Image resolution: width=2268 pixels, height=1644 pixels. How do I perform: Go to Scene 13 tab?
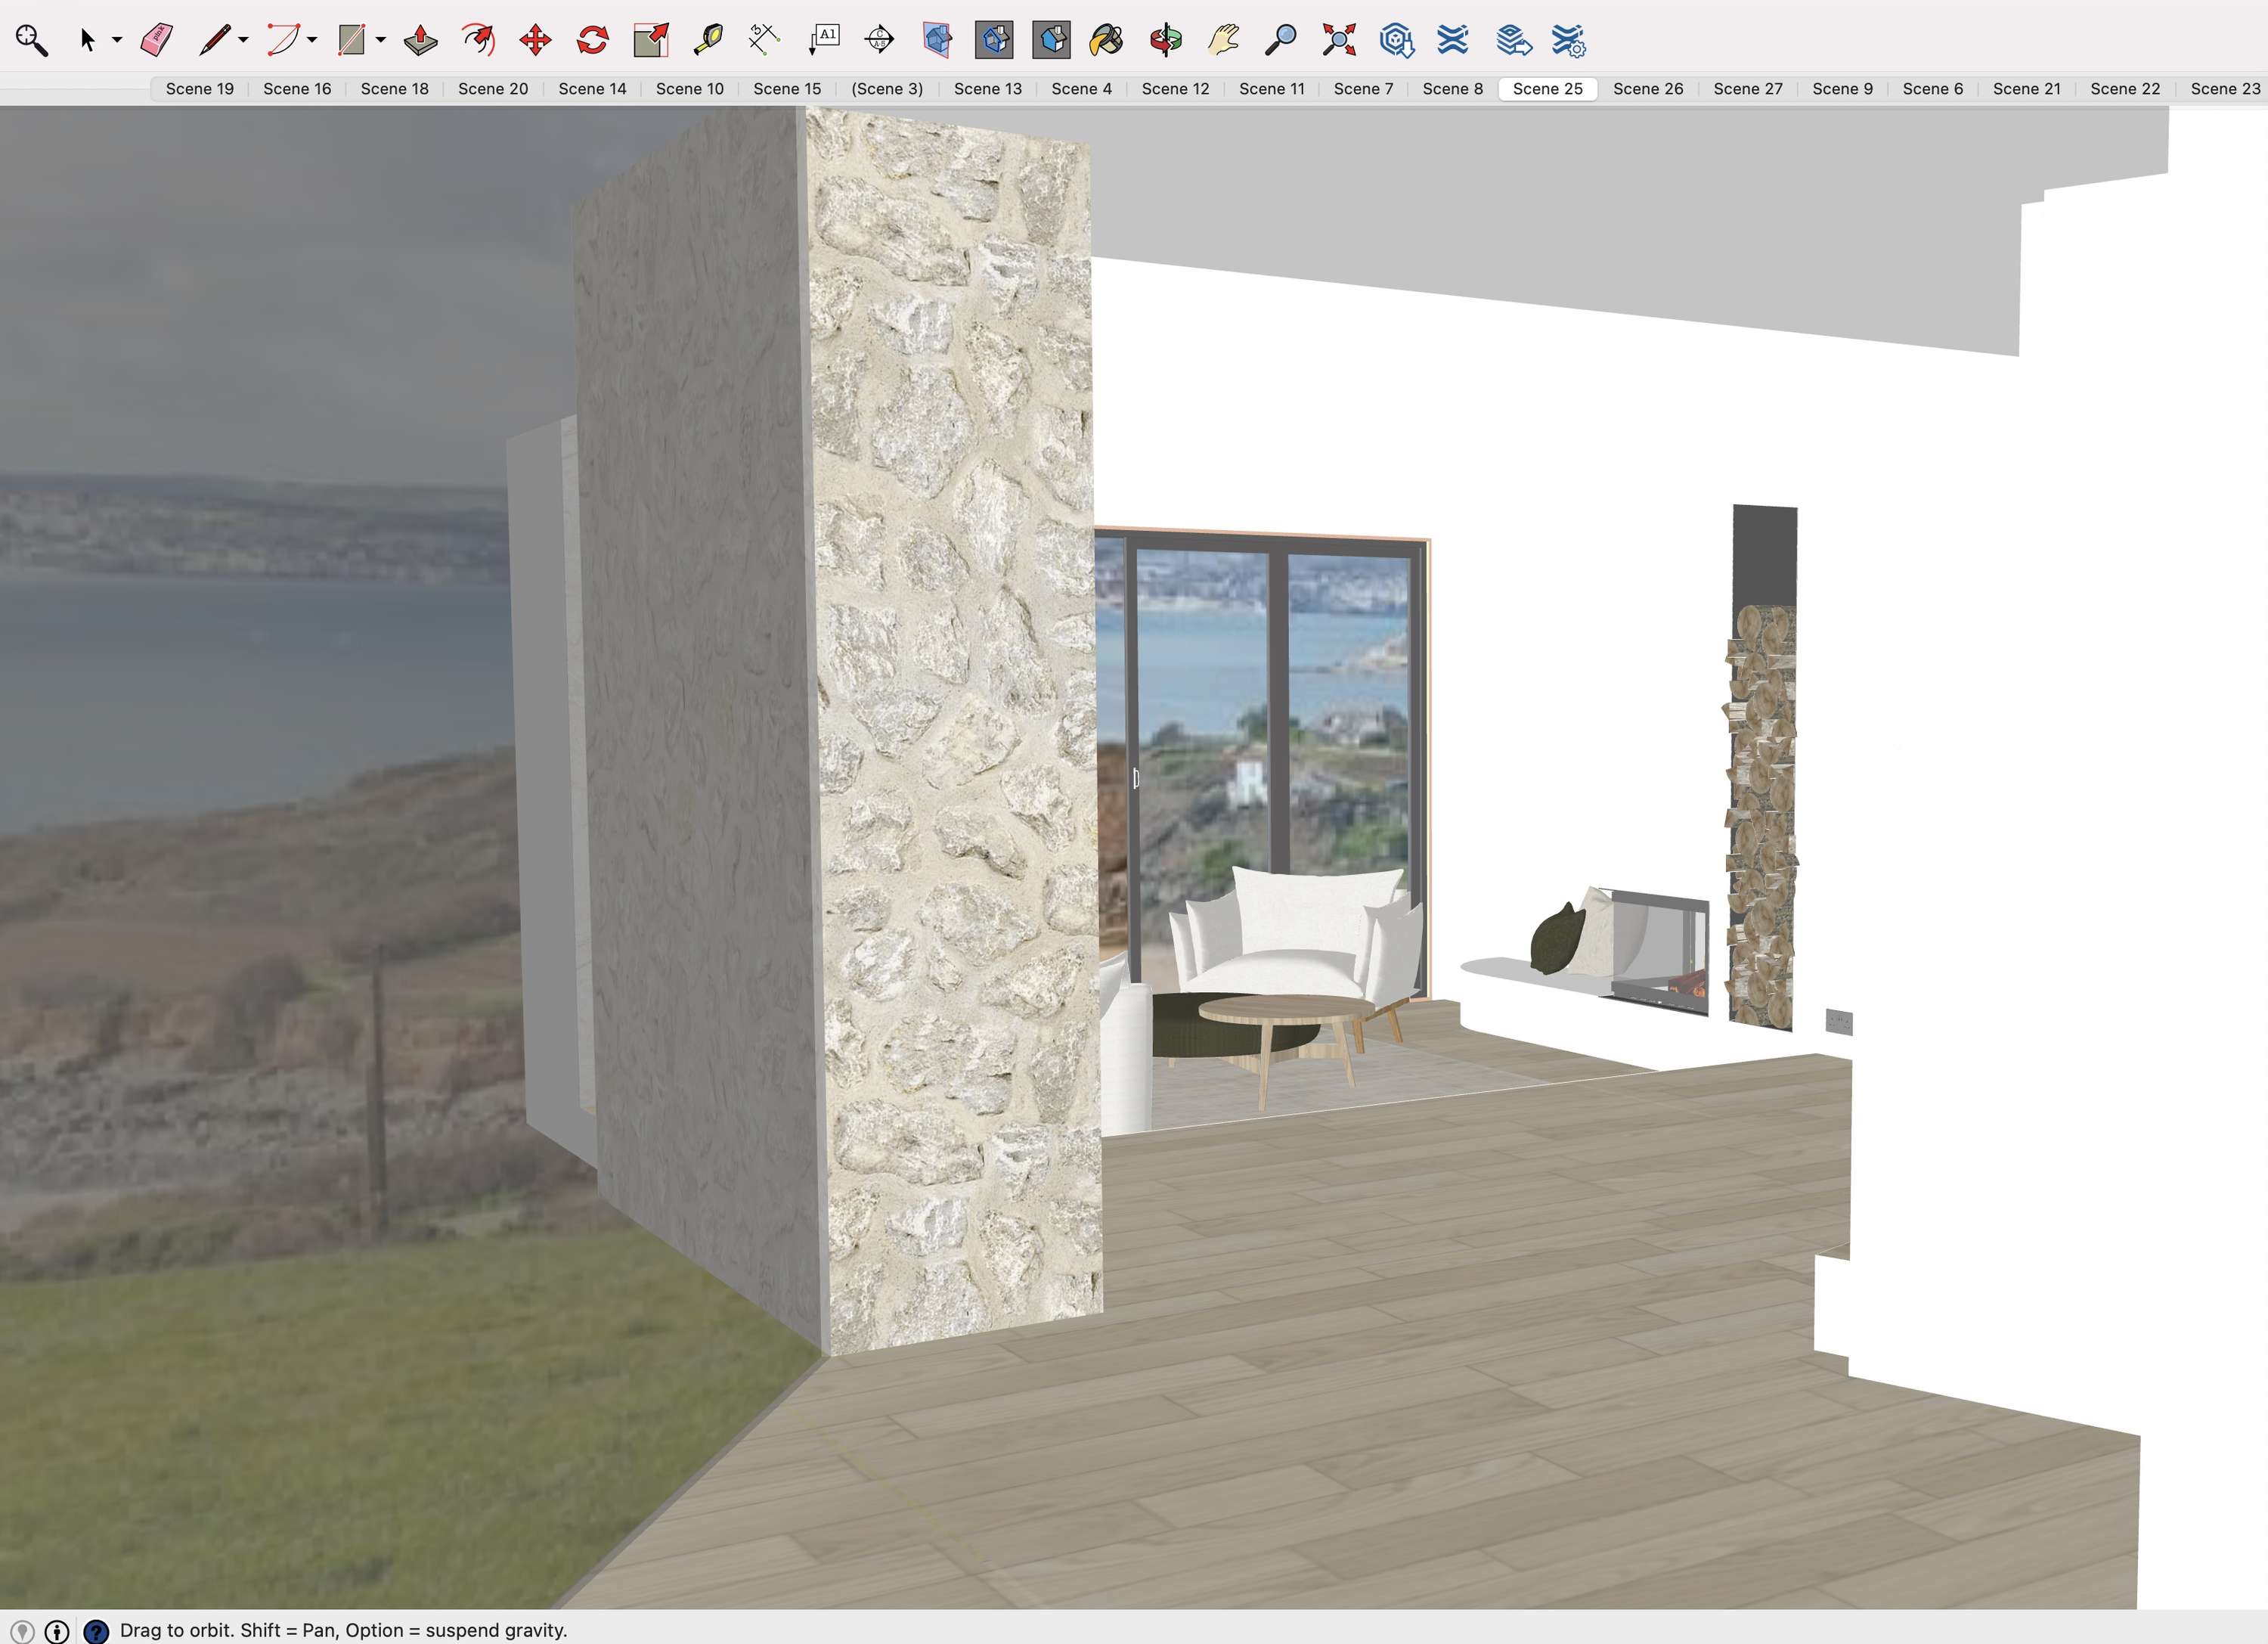(988, 89)
